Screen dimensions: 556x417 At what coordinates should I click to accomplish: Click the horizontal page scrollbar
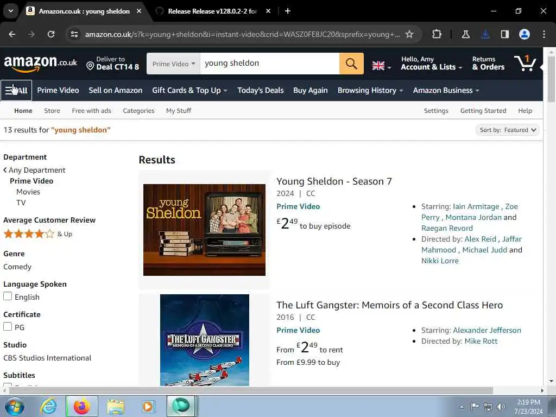pyautogui.click(x=251, y=390)
